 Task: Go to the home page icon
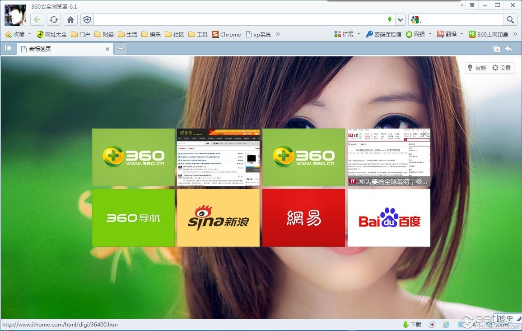pos(70,19)
